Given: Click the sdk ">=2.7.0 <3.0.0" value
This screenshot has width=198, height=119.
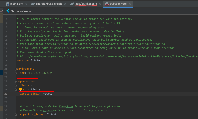Looking at the screenshot, I should (40, 73).
